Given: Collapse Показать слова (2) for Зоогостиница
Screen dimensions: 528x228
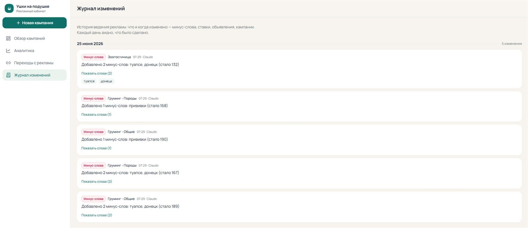Looking at the screenshot, I should (x=97, y=73).
